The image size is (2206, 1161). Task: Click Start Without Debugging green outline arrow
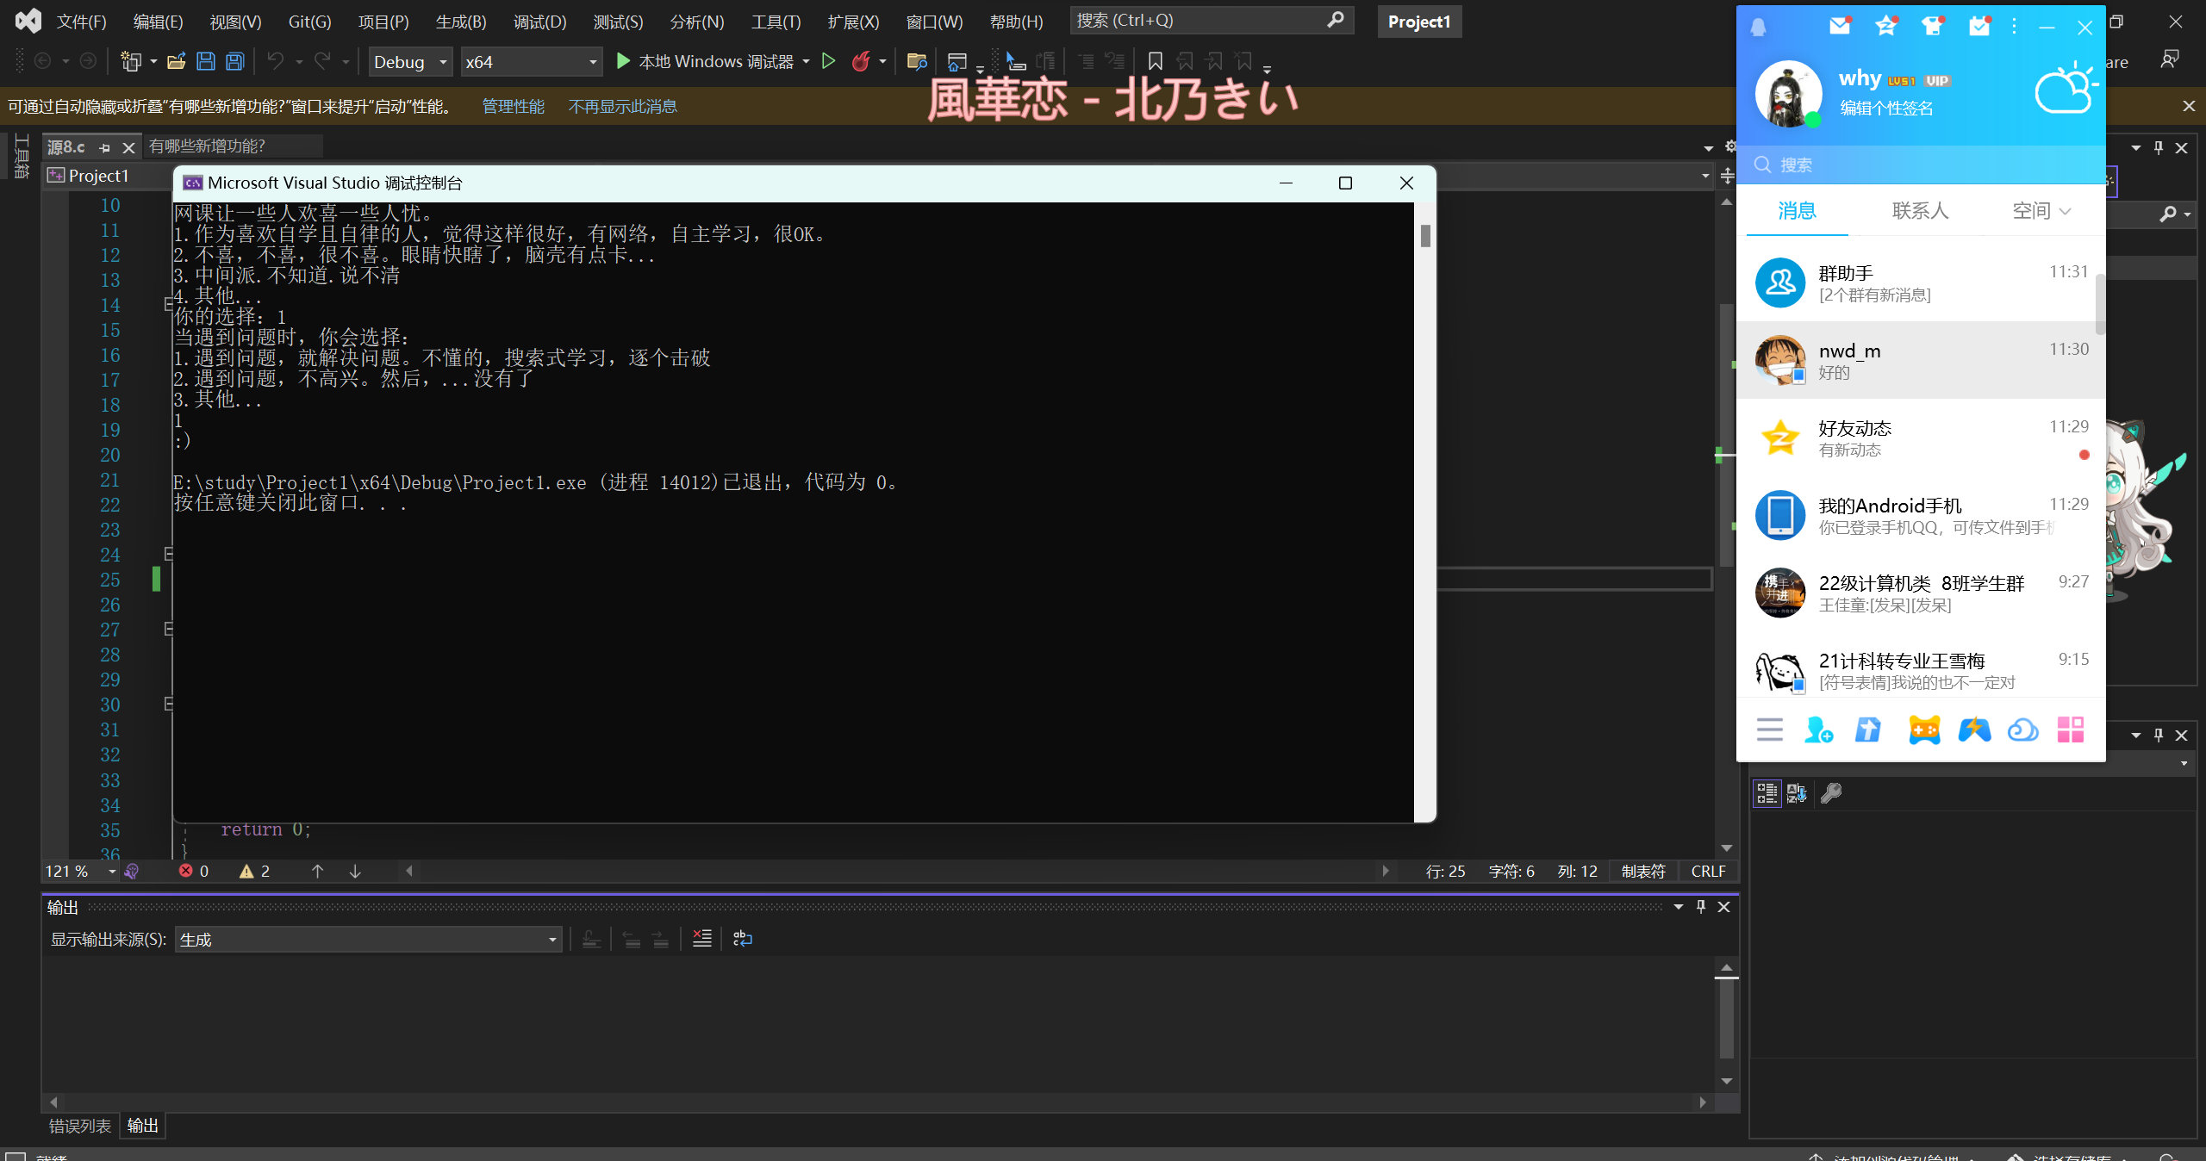coord(828,61)
